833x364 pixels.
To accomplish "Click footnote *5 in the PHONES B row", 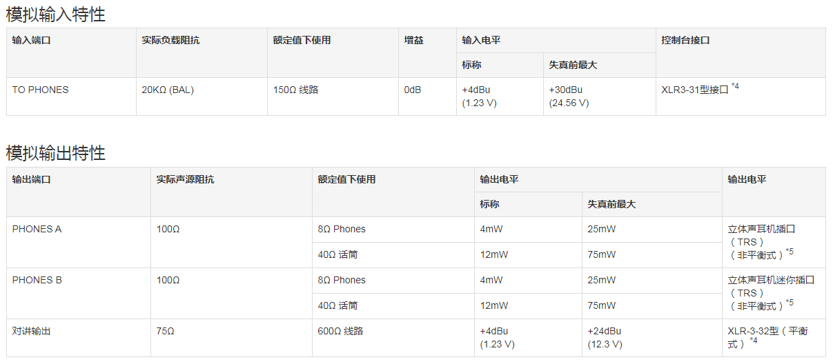I will click(790, 303).
